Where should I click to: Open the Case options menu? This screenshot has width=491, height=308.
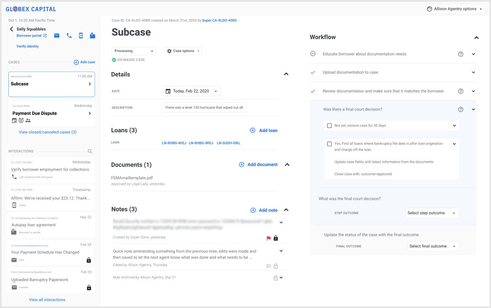click(183, 51)
